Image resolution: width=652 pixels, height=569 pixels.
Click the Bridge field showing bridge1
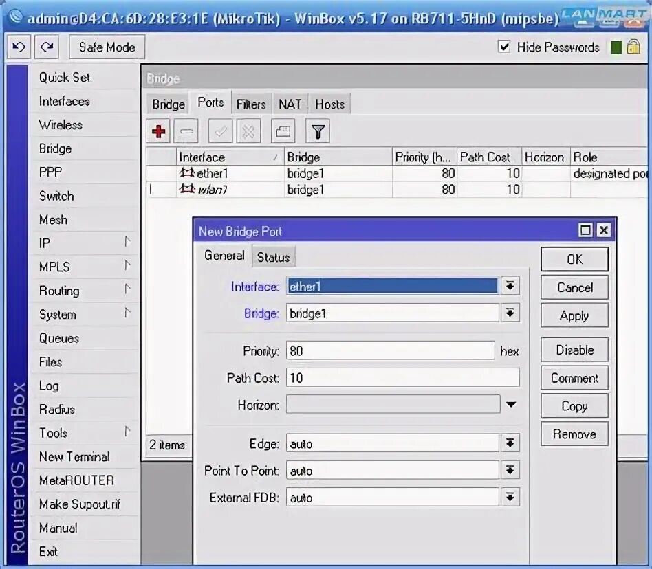[x=393, y=313]
